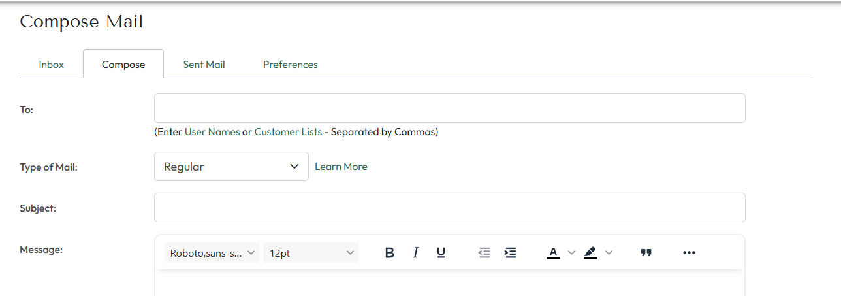Image resolution: width=841 pixels, height=296 pixels.
Task: Expand text color picker arrow
Action: coord(571,253)
